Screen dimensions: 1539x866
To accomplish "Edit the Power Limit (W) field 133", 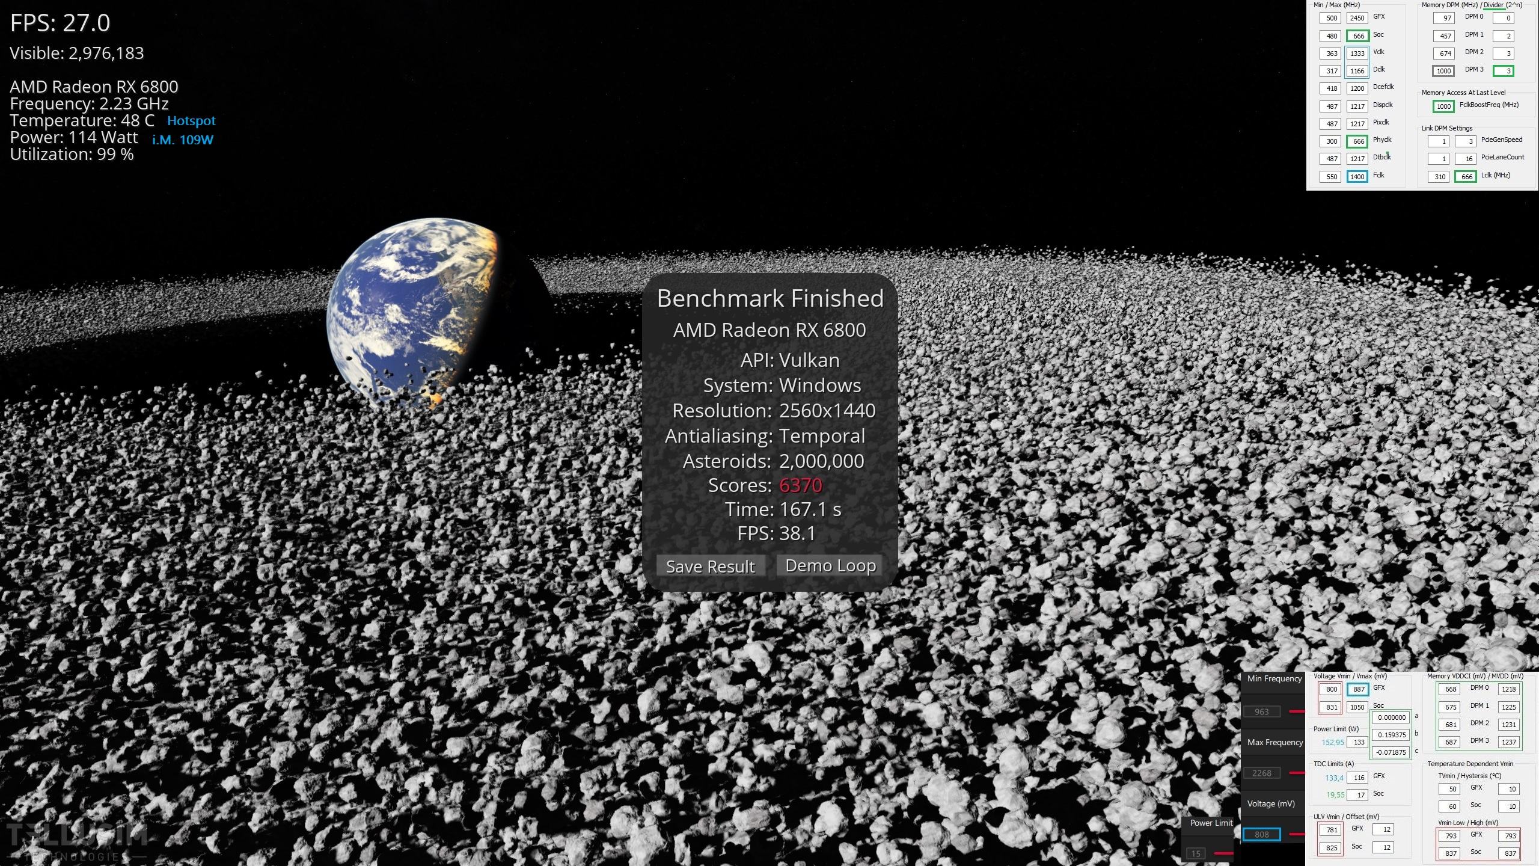I will click(x=1357, y=742).
